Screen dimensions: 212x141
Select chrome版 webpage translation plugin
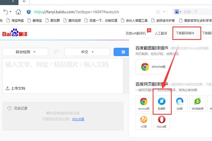143,104
